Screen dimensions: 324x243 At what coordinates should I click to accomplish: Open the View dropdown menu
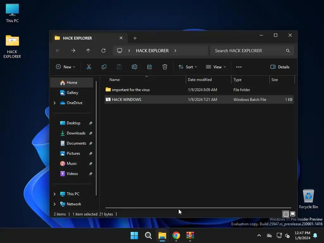pyautogui.click(x=216, y=67)
